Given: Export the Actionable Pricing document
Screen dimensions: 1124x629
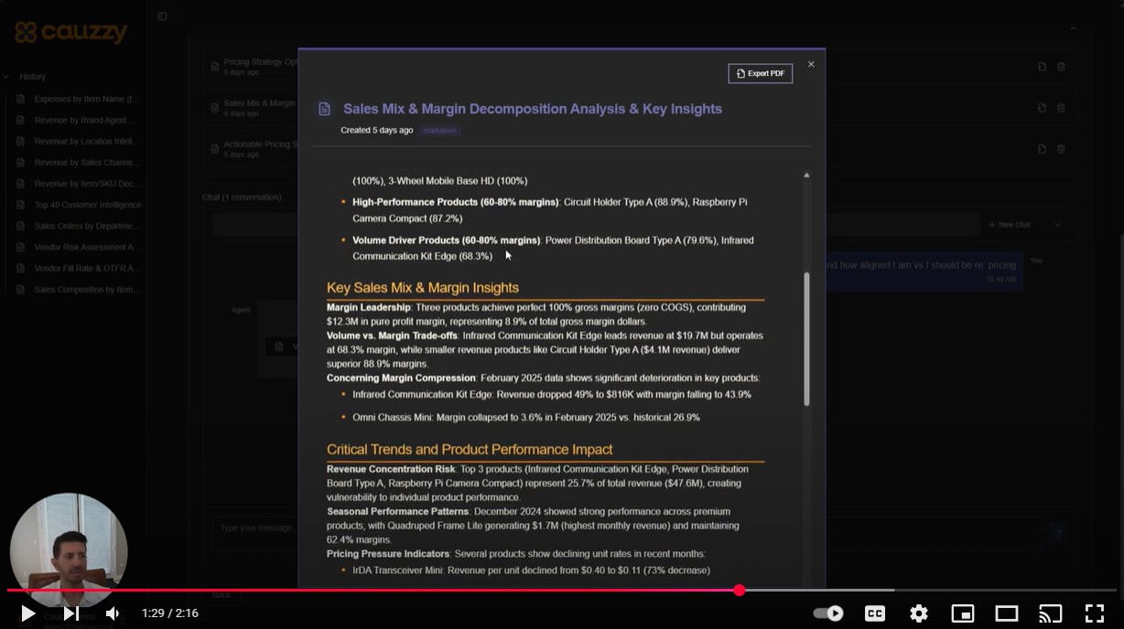Looking at the screenshot, I should click(1042, 149).
